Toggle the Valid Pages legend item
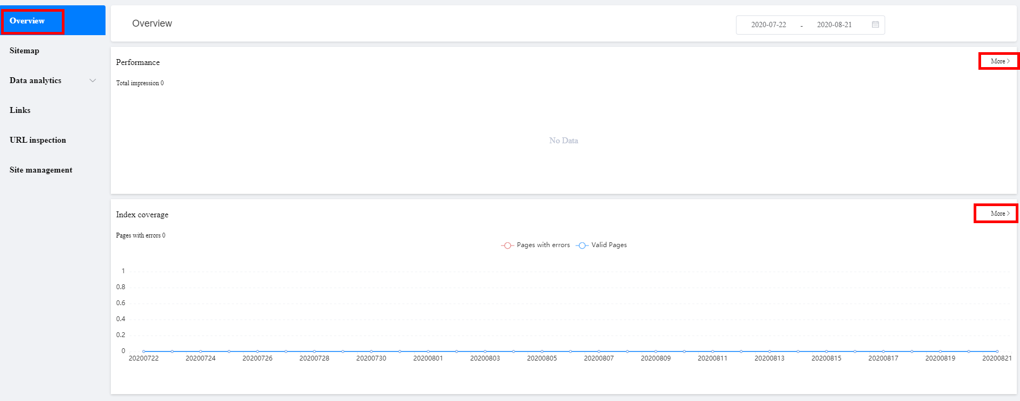The width and height of the screenshot is (1020, 401). point(602,245)
